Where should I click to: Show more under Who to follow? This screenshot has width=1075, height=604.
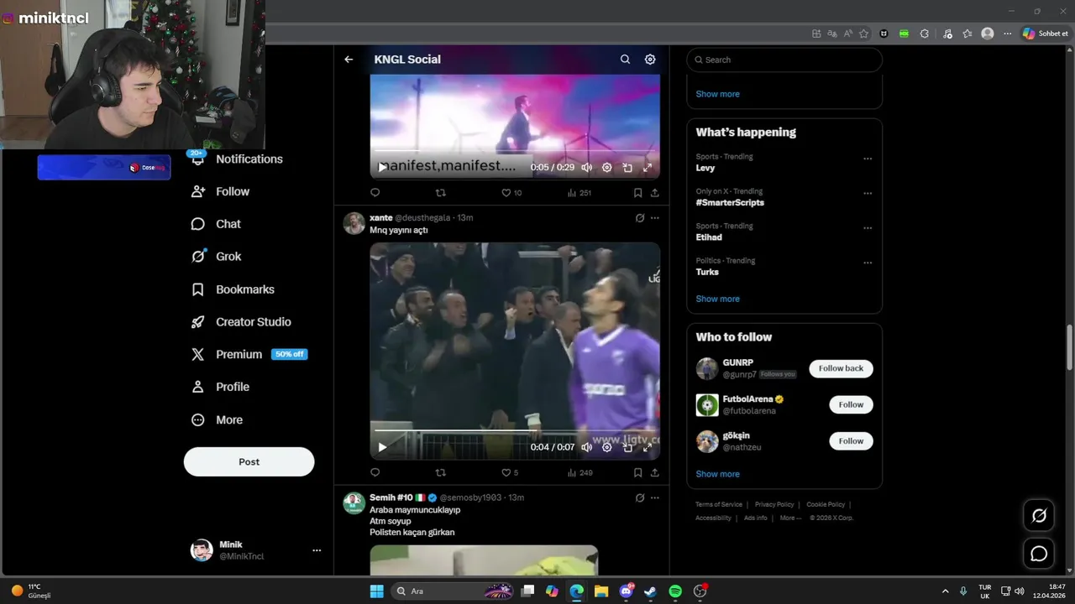(x=718, y=474)
